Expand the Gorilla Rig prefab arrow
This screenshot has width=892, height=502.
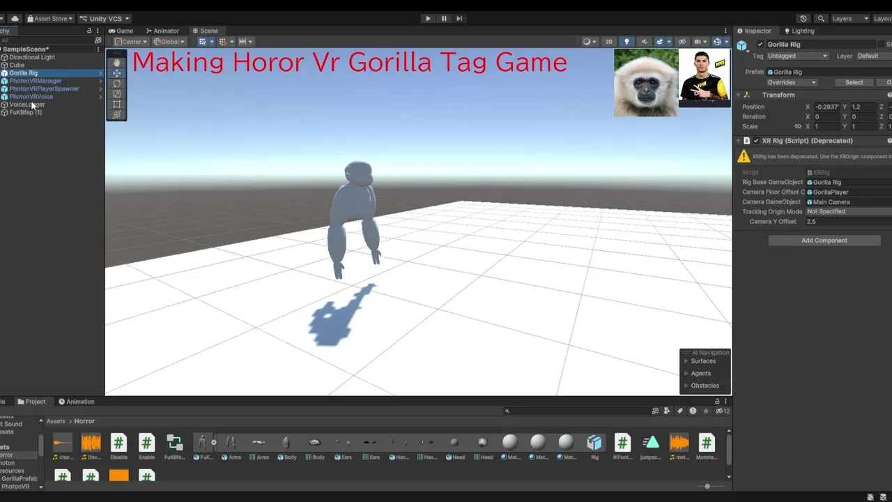(x=100, y=73)
